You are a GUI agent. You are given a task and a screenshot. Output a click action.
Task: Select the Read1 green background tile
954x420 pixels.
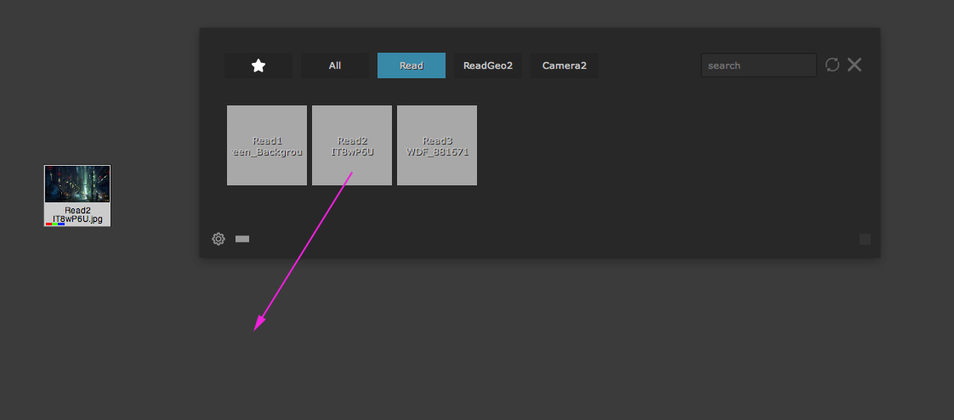tap(267, 145)
